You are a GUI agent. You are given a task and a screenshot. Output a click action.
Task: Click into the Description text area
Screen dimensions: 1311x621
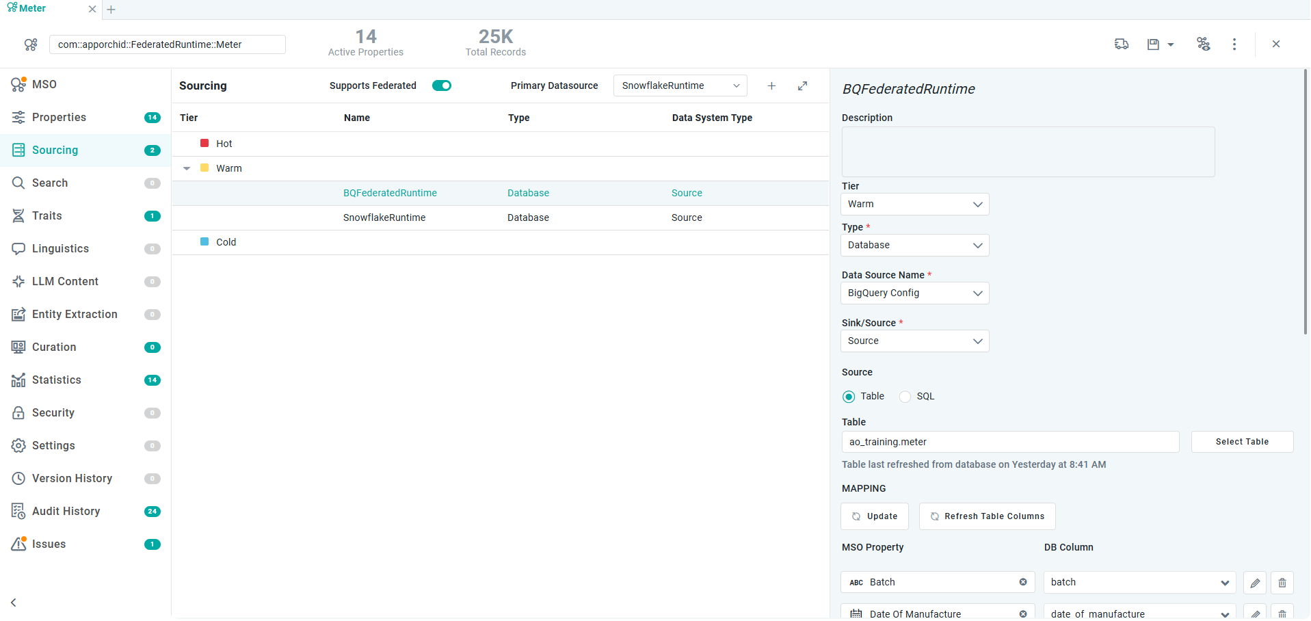(x=1028, y=152)
